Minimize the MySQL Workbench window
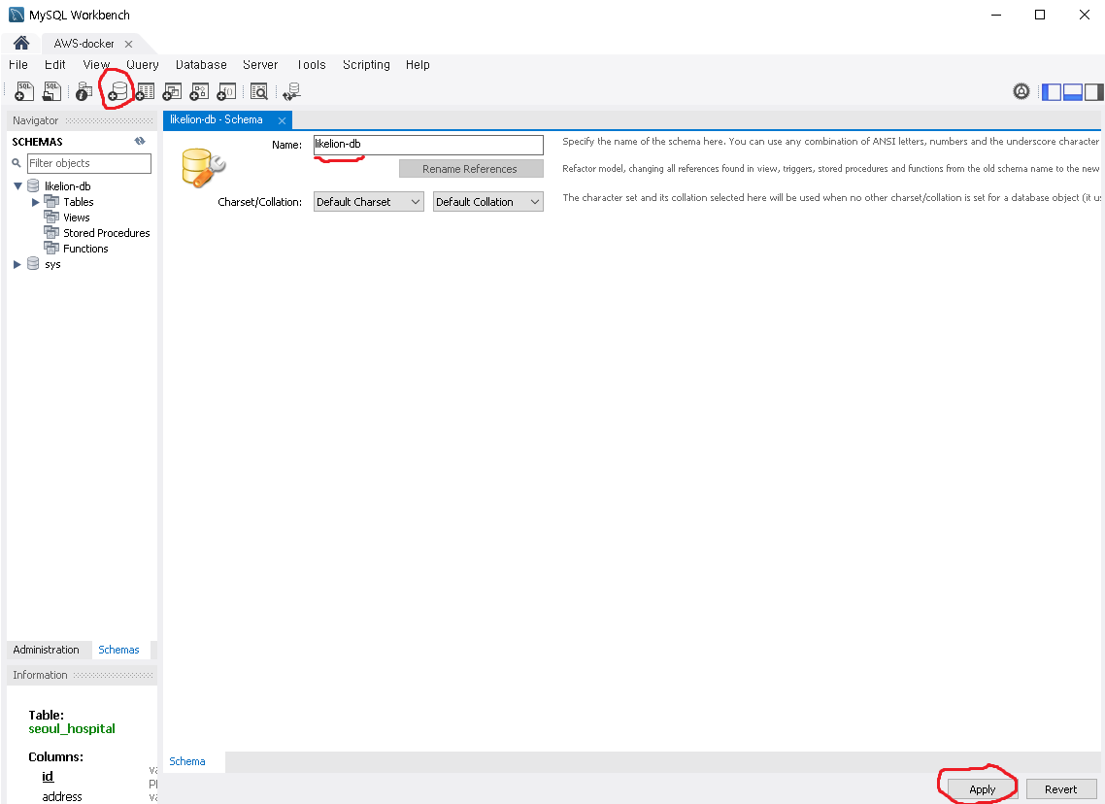The width and height of the screenshot is (1105, 804). pyautogui.click(x=996, y=15)
